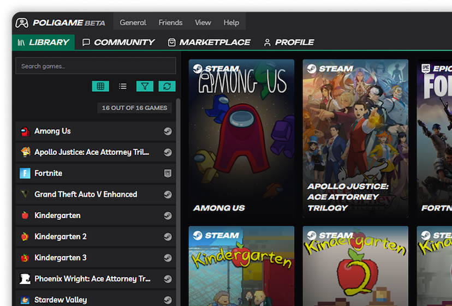Click the Steam icon on the Kindergarten row

pyautogui.click(x=168, y=215)
